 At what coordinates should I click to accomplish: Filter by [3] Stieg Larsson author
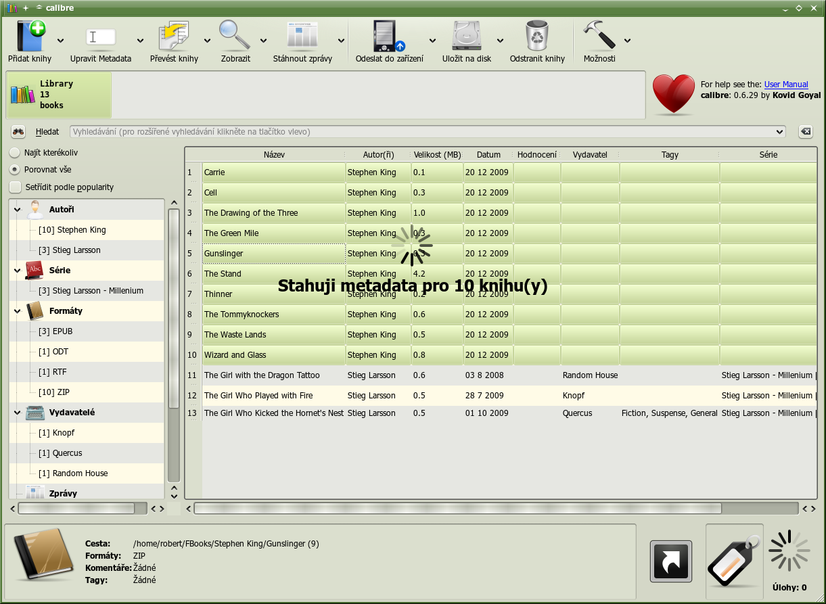pos(70,250)
